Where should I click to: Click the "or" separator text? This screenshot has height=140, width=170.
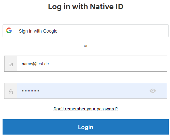point(86,46)
